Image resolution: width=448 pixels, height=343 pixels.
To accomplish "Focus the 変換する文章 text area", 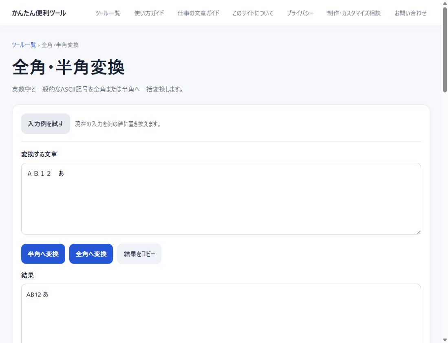I will click(x=221, y=199).
